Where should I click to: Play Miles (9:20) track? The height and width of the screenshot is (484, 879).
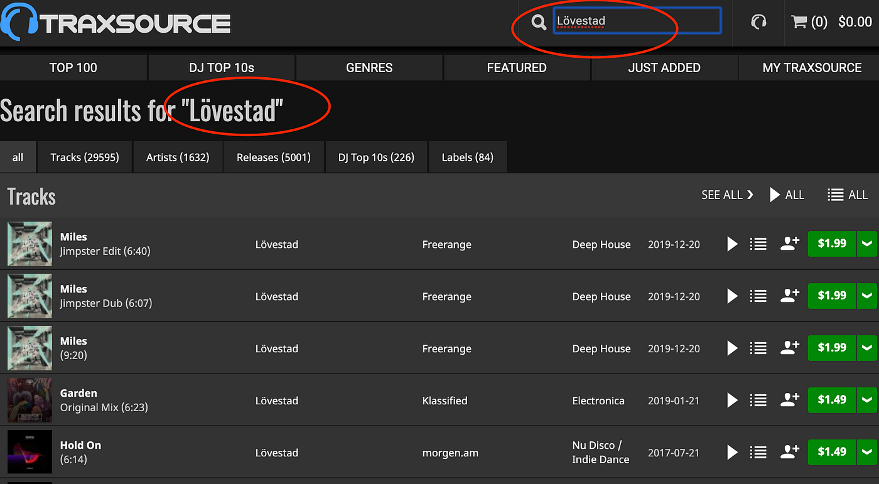pos(732,348)
